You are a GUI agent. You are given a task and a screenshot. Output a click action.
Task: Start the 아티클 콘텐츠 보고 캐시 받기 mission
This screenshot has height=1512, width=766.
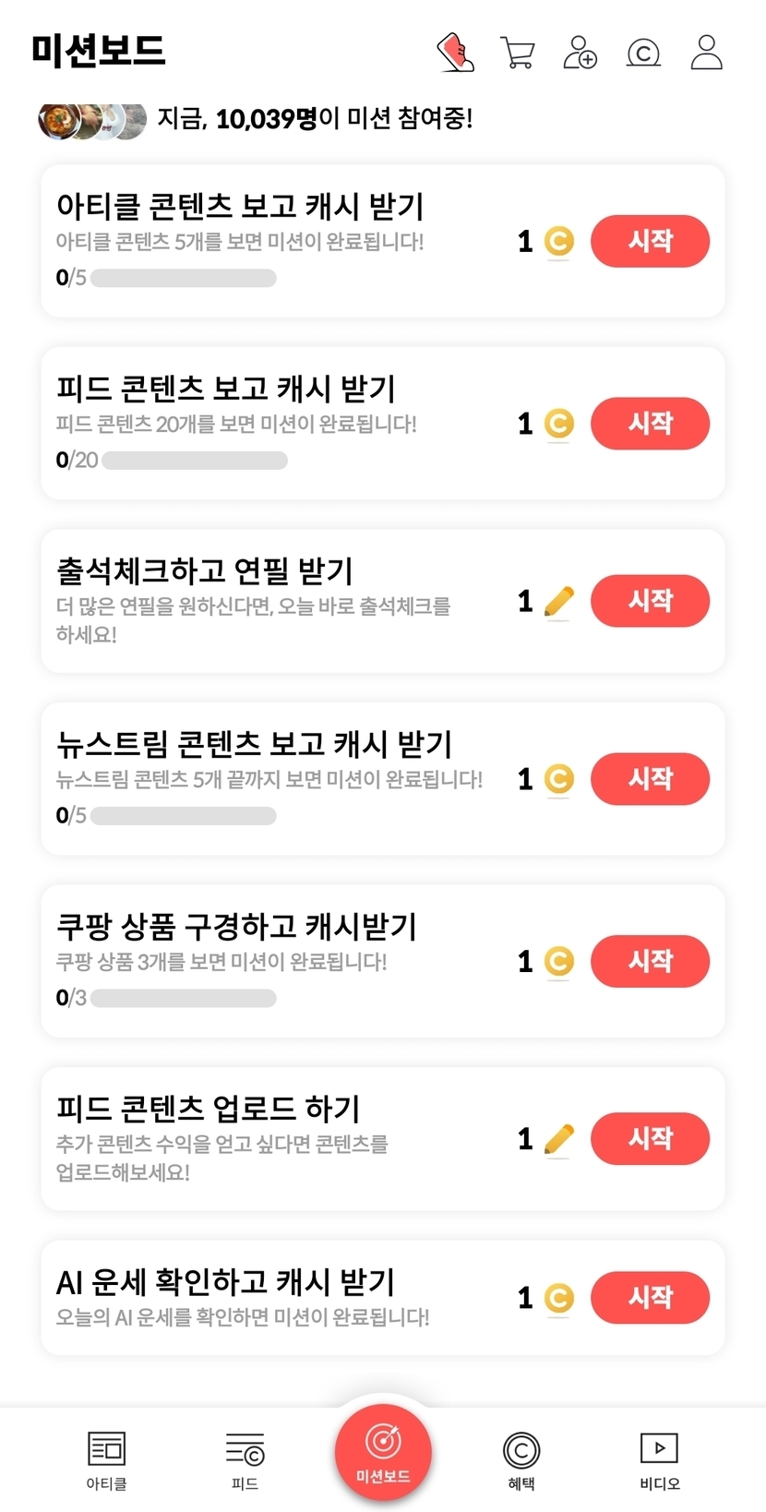tap(650, 242)
